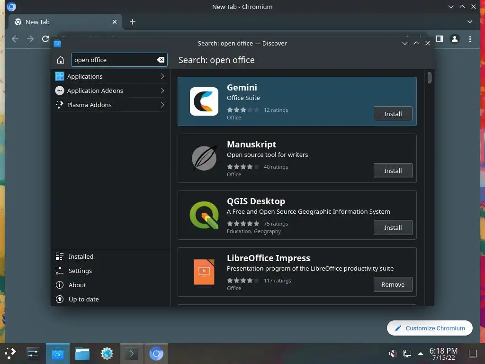The image size is (485, 364).
Task: Click the Manuskript feather icon
Action: coord(204,158)
